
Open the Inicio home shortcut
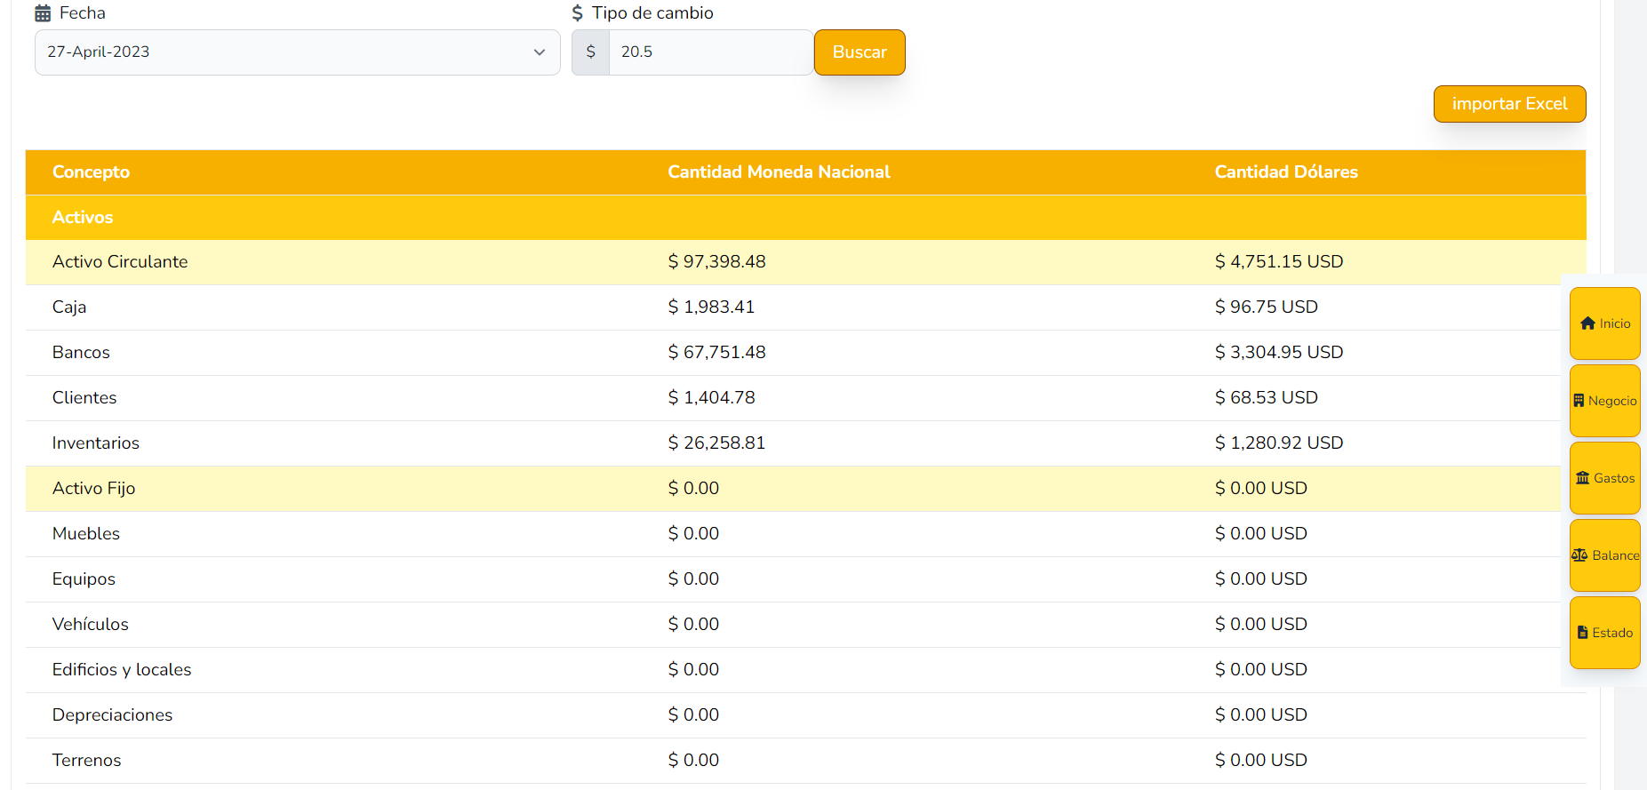(1604, 323)
